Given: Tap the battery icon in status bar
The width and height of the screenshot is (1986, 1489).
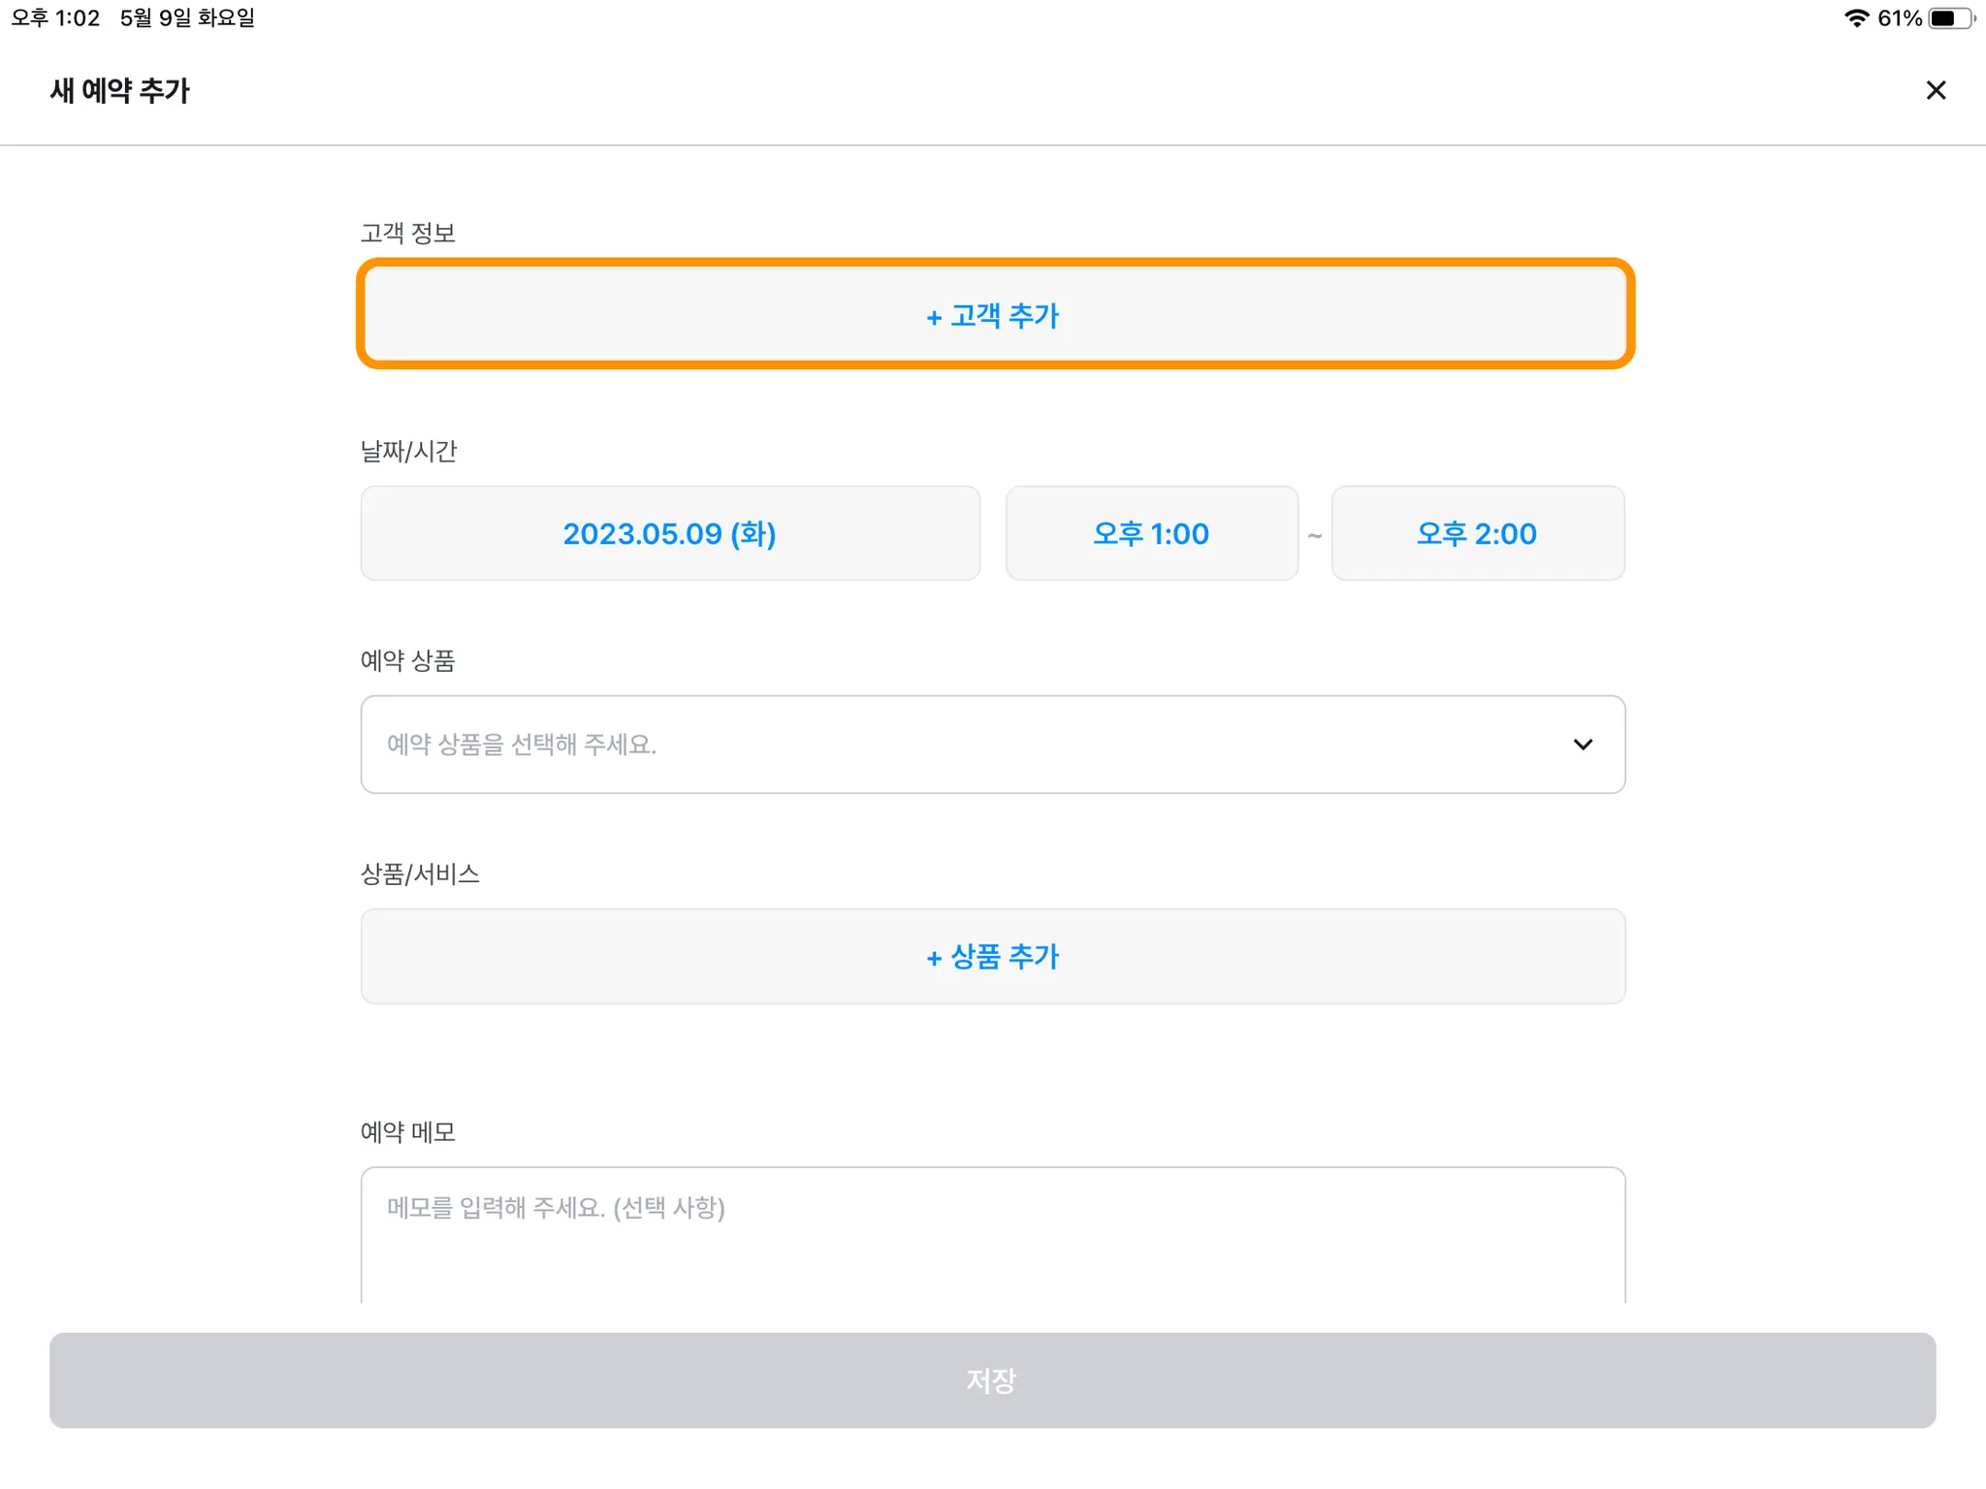Looking at the screenshot, I should pyautogui.click(x=1949, y=18).
